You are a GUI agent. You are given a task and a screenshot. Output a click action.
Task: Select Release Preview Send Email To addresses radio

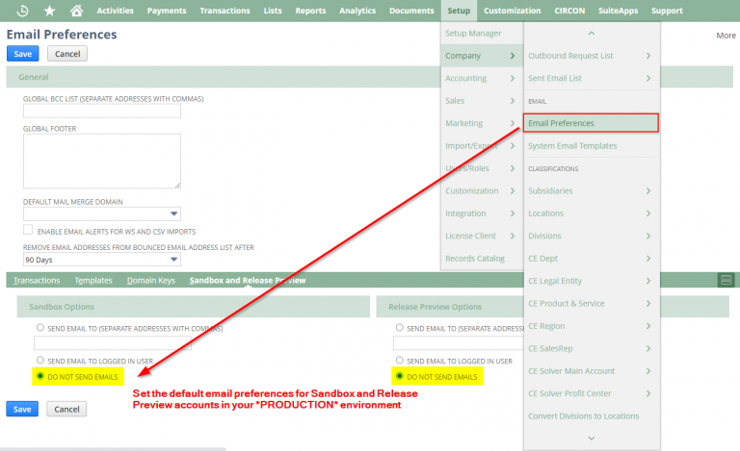pyautogui.click(x=400, y=328)
